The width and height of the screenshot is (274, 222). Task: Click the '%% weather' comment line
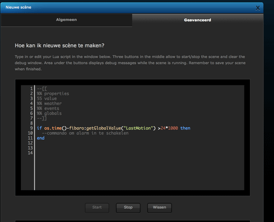pos(49,104)
